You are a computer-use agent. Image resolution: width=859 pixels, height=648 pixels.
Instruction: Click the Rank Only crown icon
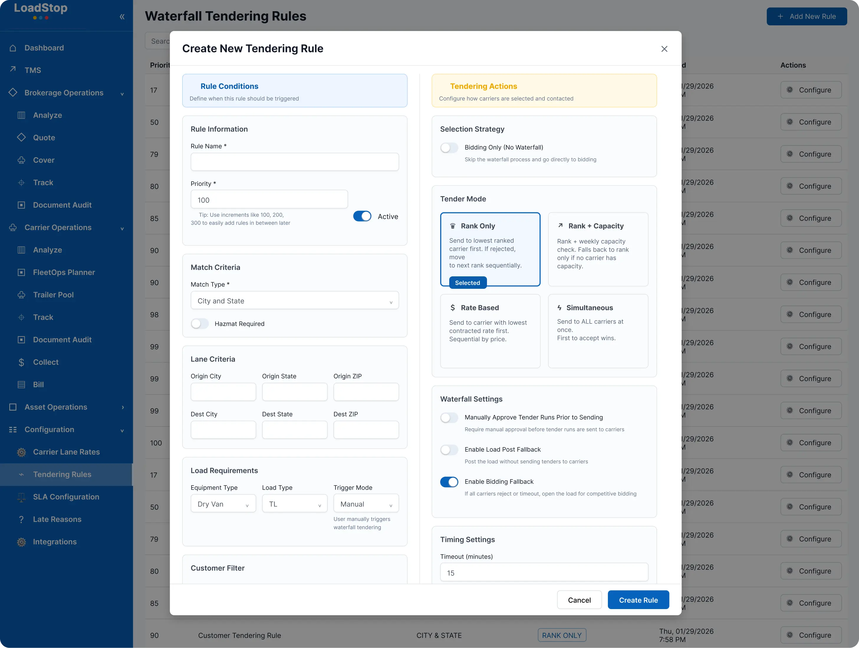click(453, 226)
